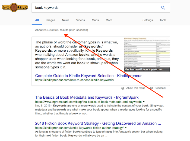Select the All tab
The image size is (190, 141).
click(37, 20)
